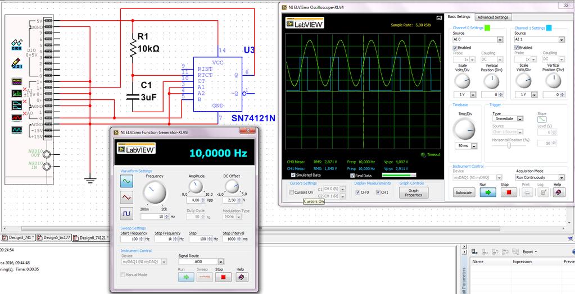
Task: Click the Start Frequency field showing 100
Action: pos(129,238)
